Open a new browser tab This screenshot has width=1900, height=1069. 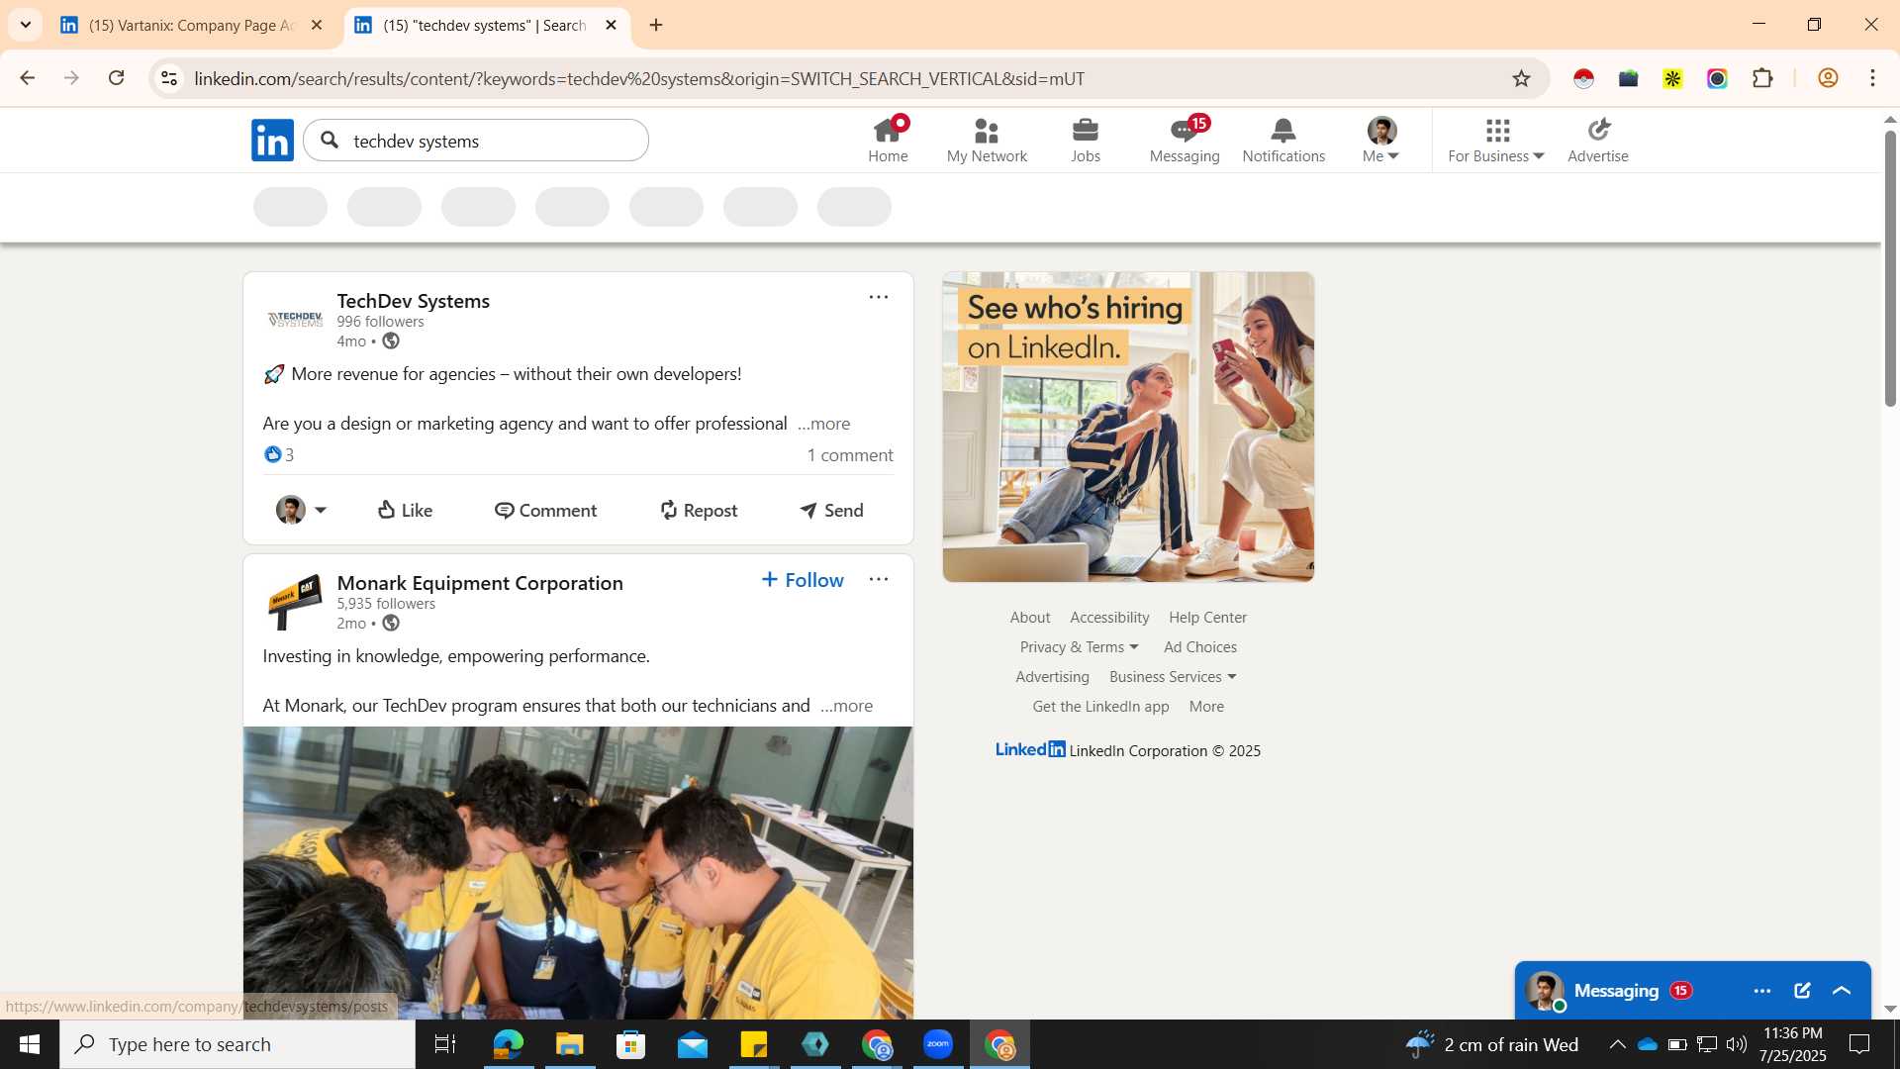point(656,25)
